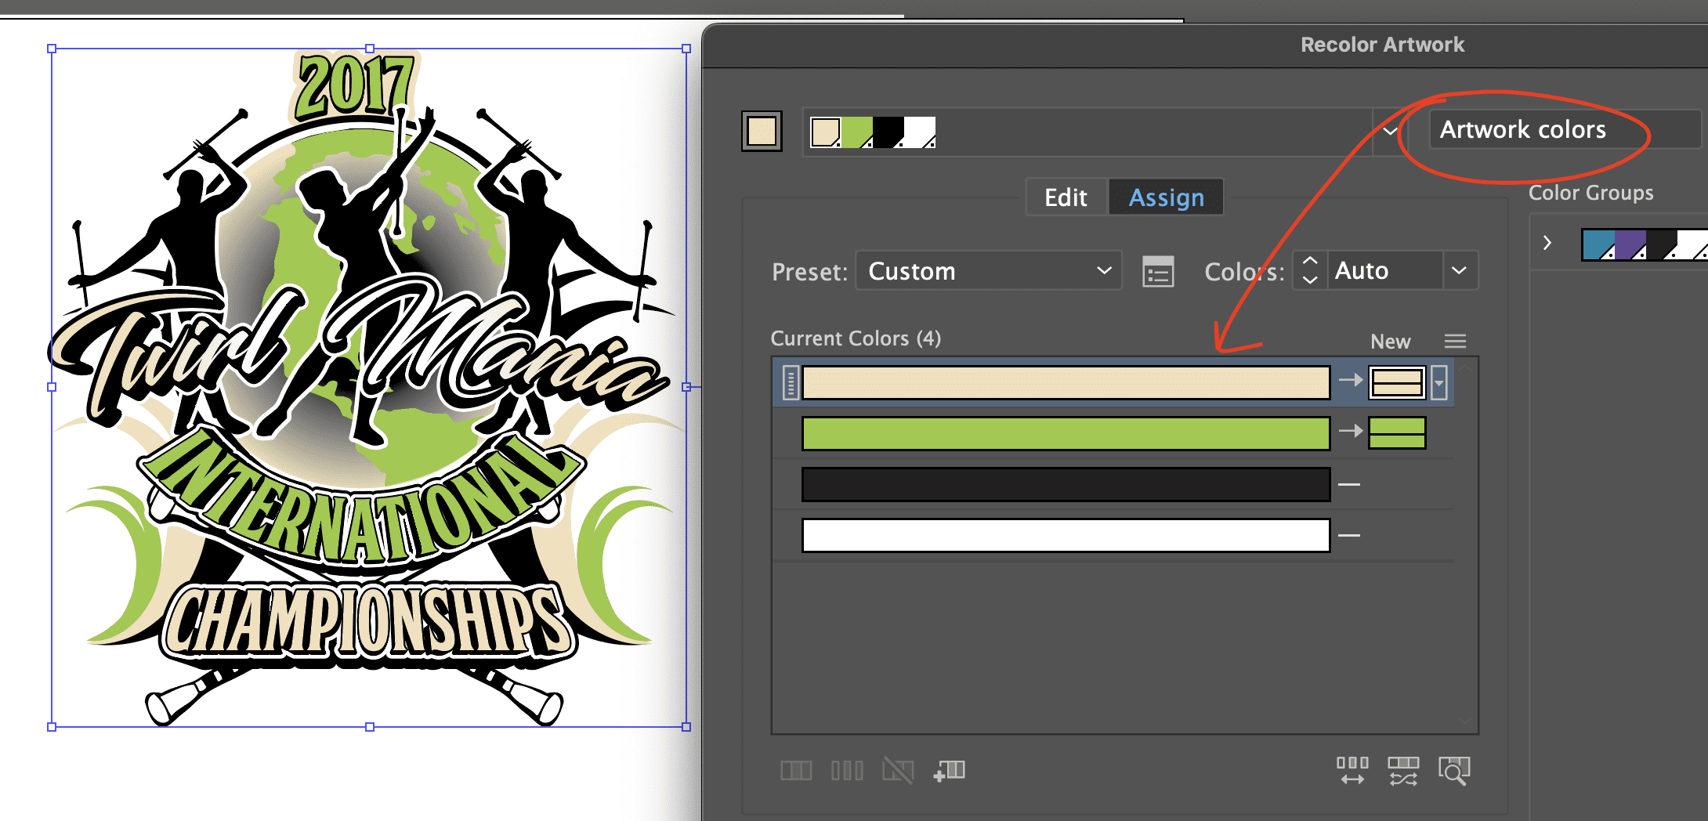Toggle the arrow for the green row
This screenshot has height=821, width=1708.
[x=1350, y=431]
